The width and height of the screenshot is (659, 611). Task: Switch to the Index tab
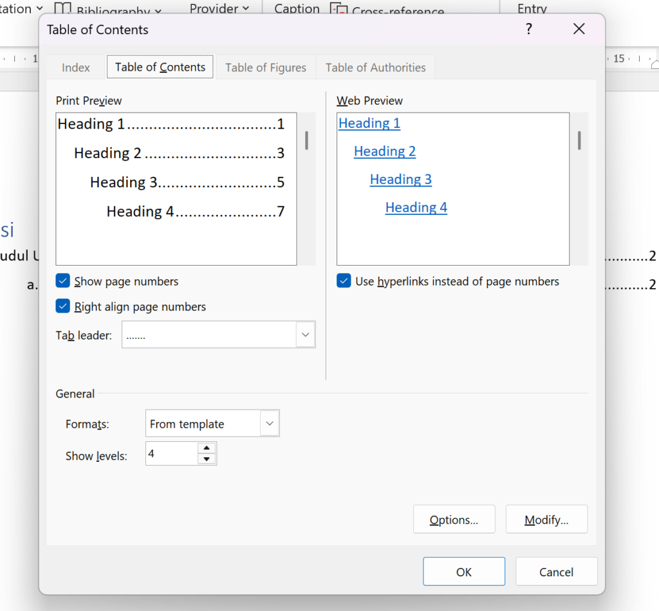pos(76,67)
